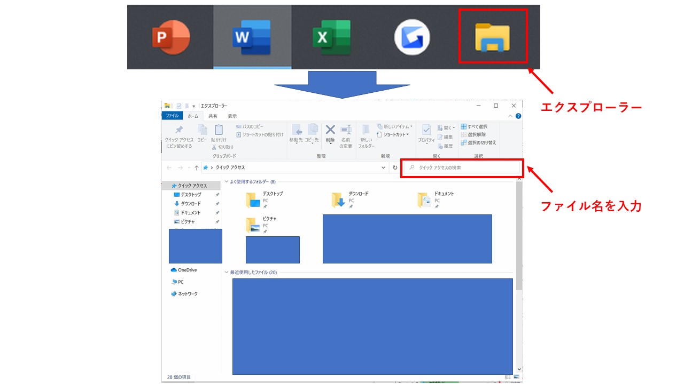Viewport: 684px width, 384px height.
Task: Click ショートカットの貼り付け in ribbon
Action: (x=260, y=135)
